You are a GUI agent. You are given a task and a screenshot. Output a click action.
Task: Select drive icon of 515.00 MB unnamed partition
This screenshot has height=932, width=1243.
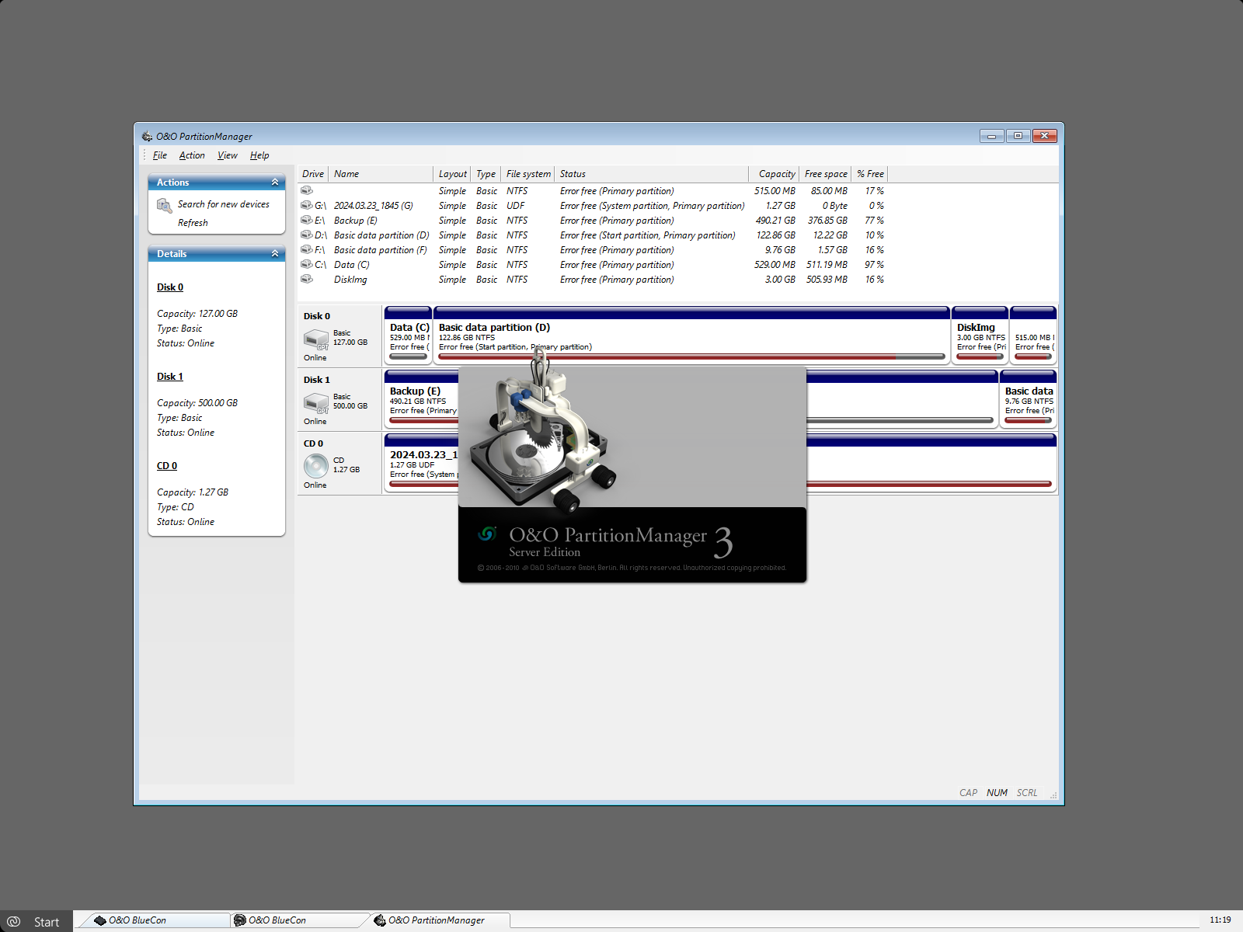[307, 190]
